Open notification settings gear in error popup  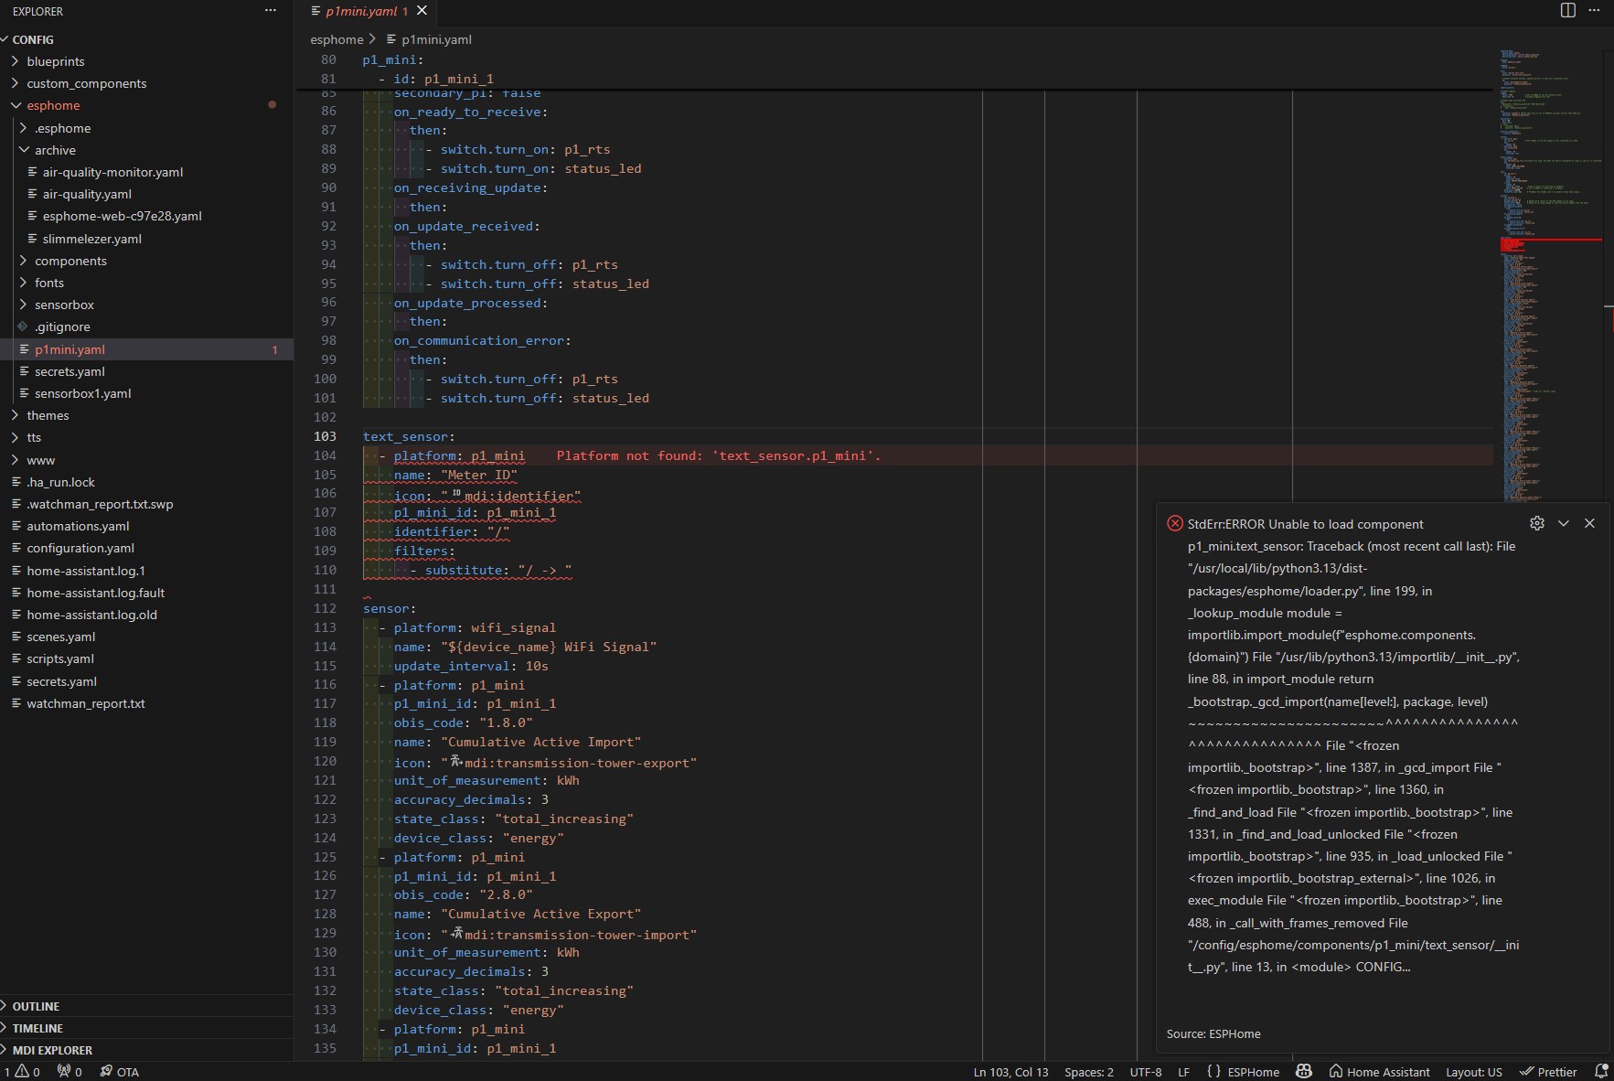tap(1536, 523)
